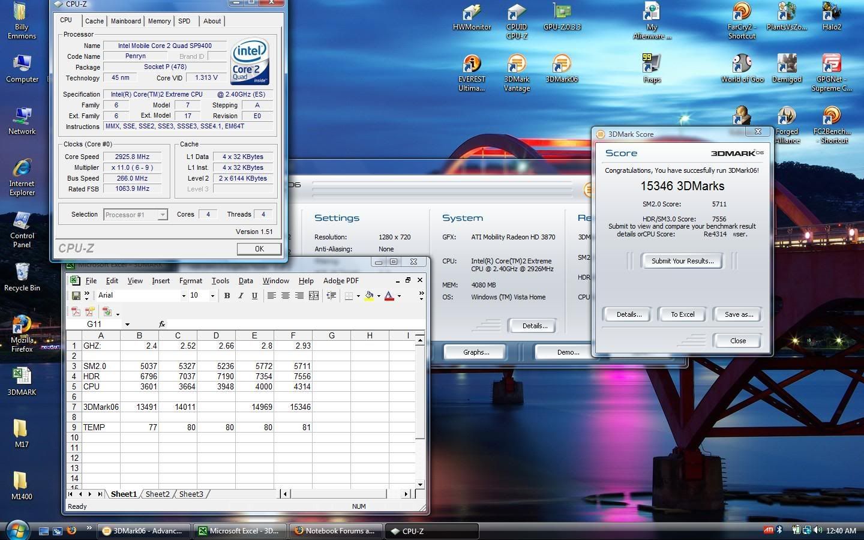Select the Fraps desktop icon
The height and width of the screenshot is (540, 864).
652,68
